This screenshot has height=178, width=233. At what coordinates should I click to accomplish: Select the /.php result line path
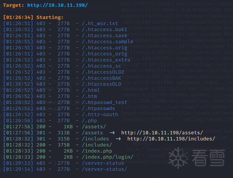89,121
